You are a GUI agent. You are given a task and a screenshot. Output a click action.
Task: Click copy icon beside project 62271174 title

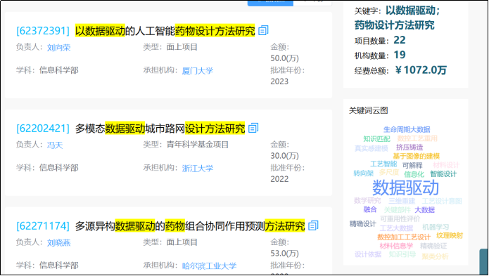[x=313, y=225]
